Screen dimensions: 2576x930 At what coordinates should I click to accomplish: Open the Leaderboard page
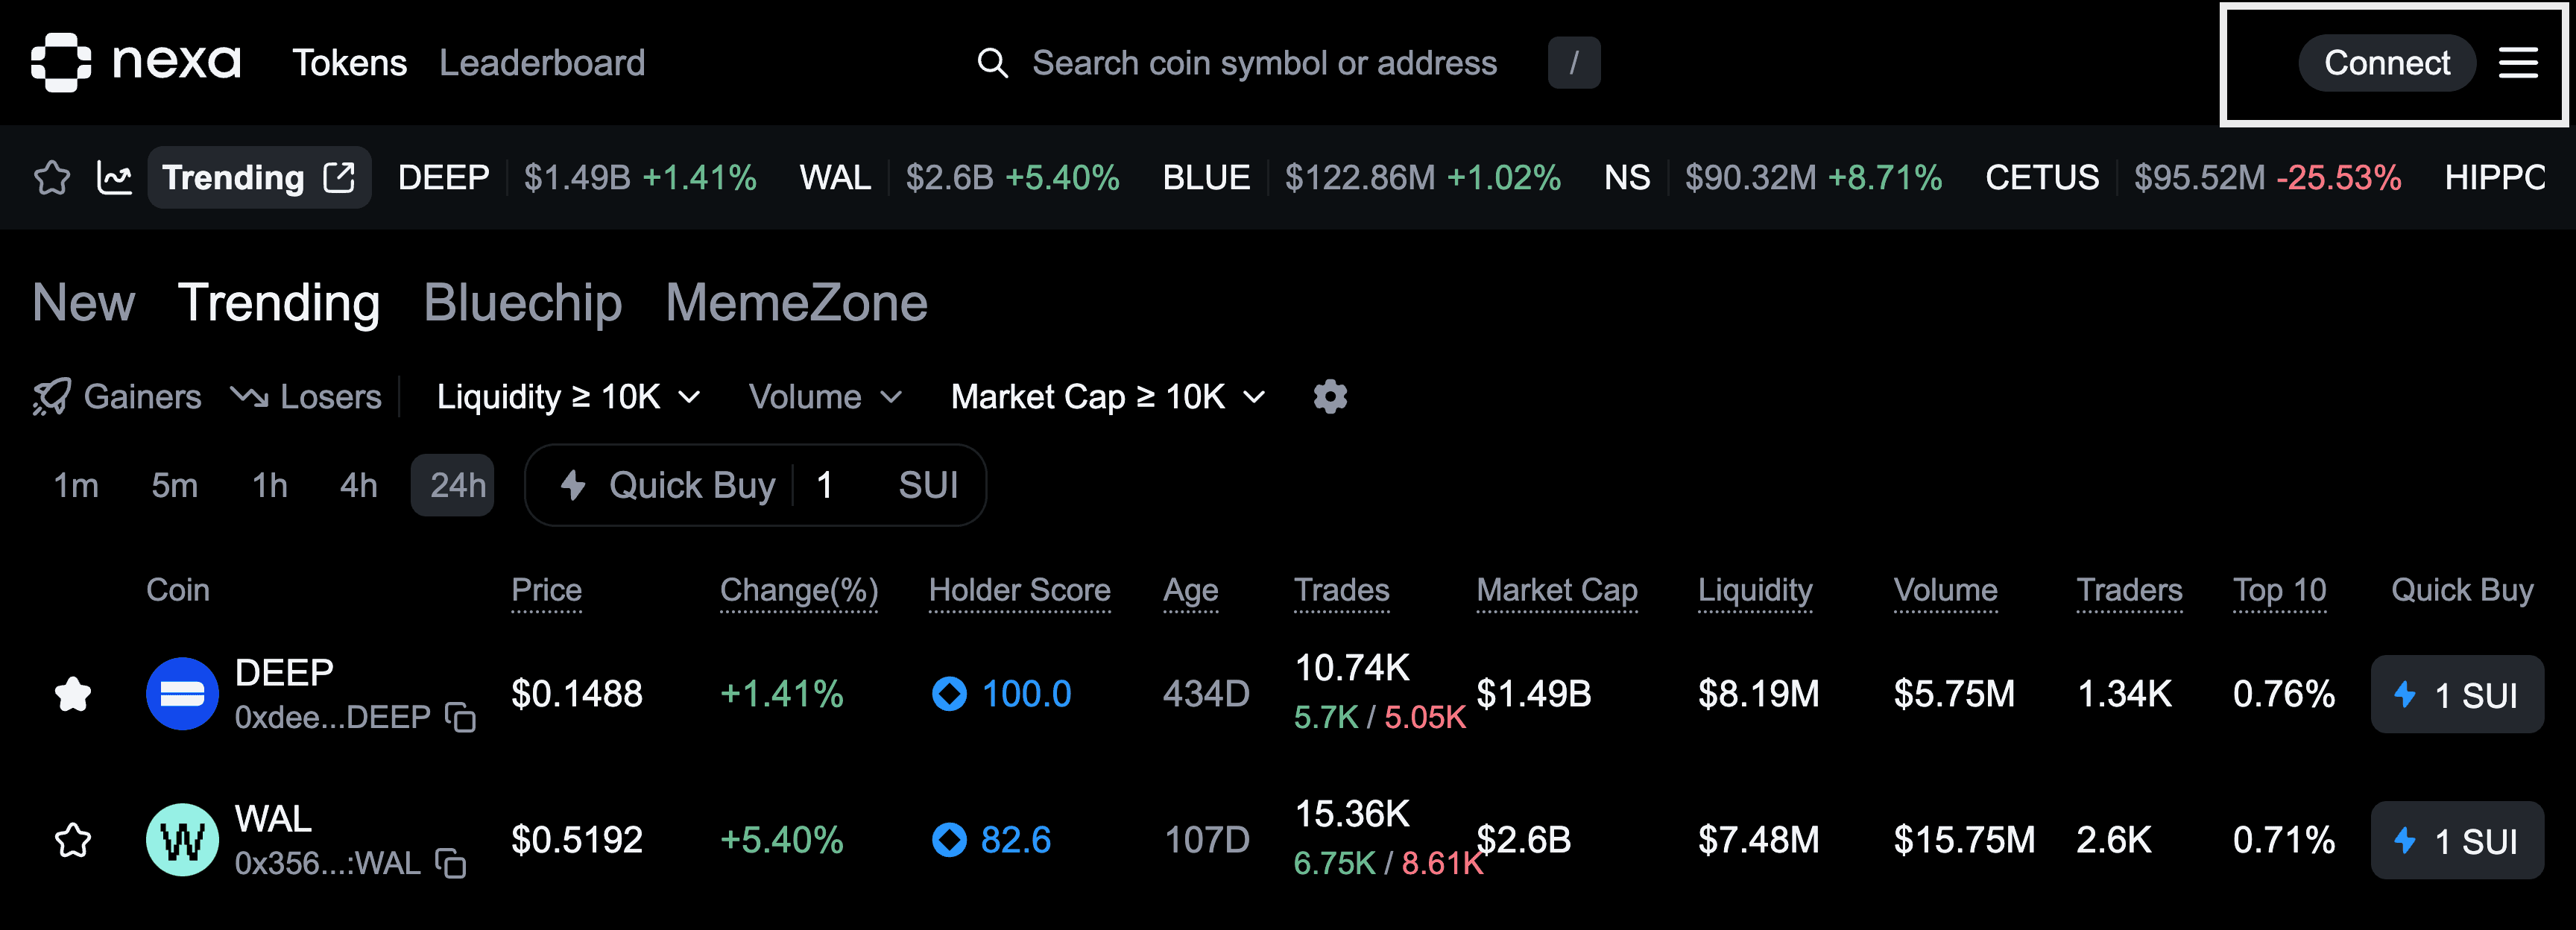click(x=542, y=63)
